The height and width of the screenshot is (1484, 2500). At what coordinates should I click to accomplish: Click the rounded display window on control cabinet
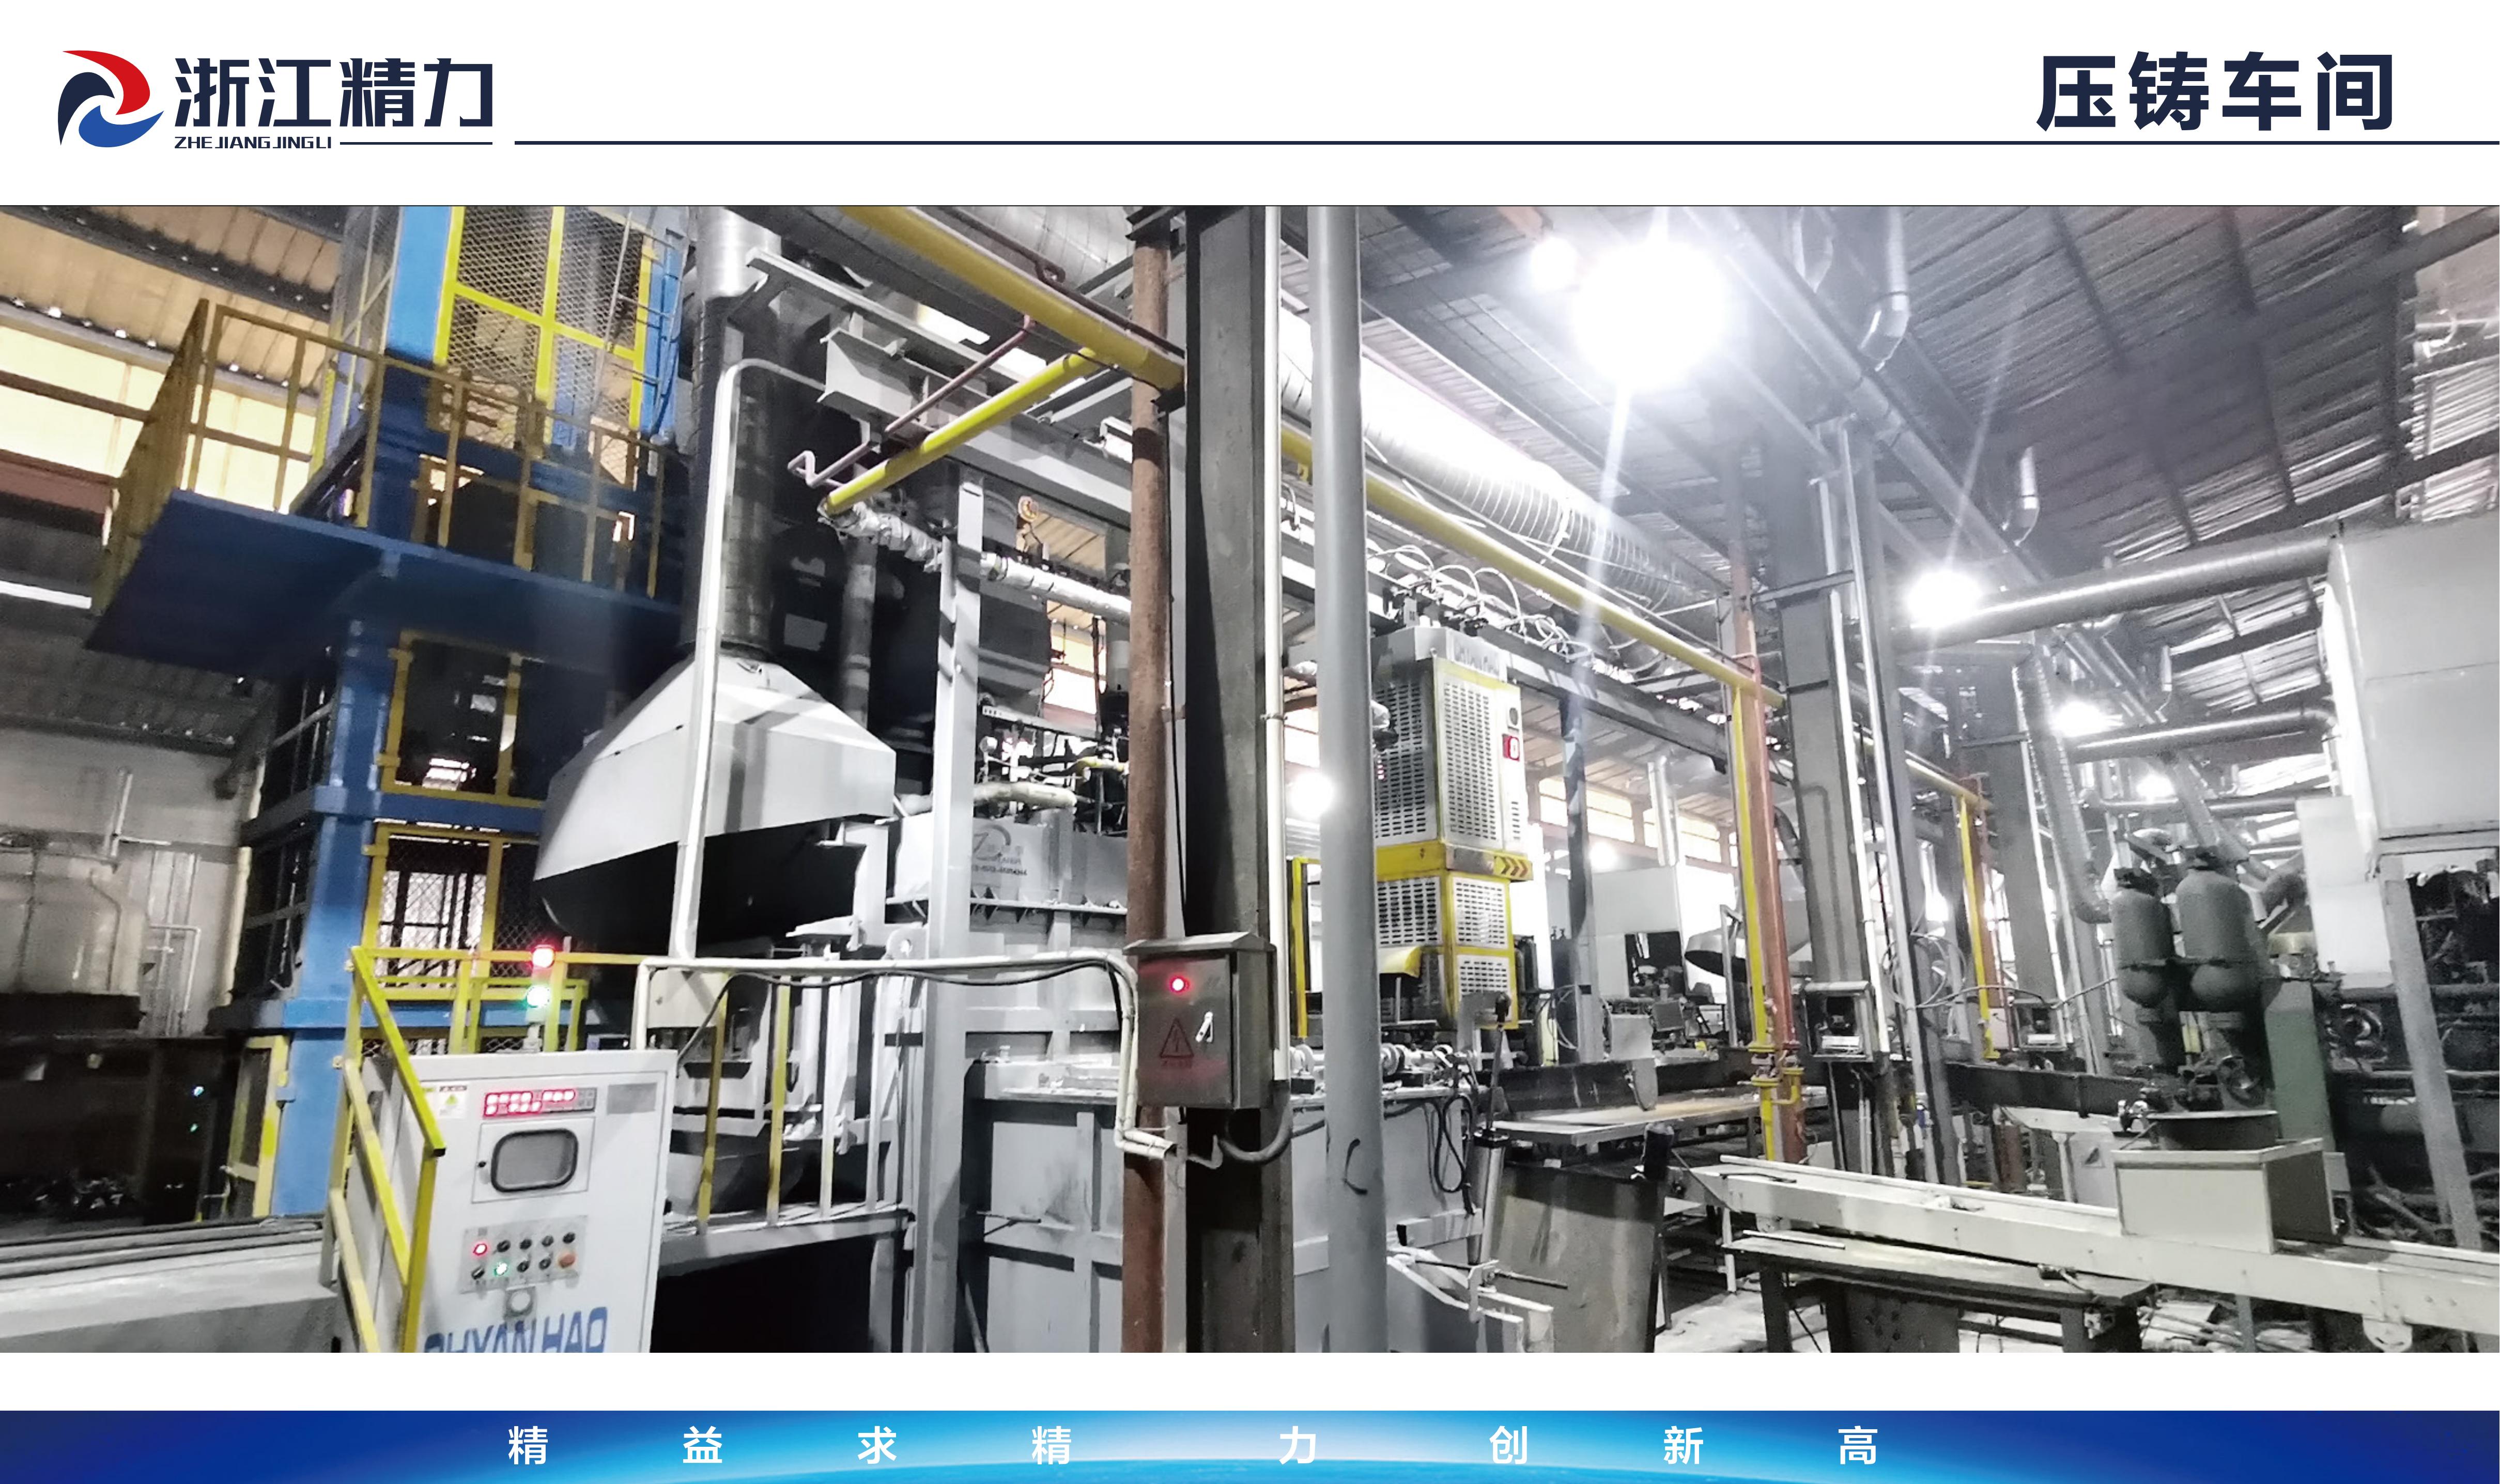tap(534, 1160)
